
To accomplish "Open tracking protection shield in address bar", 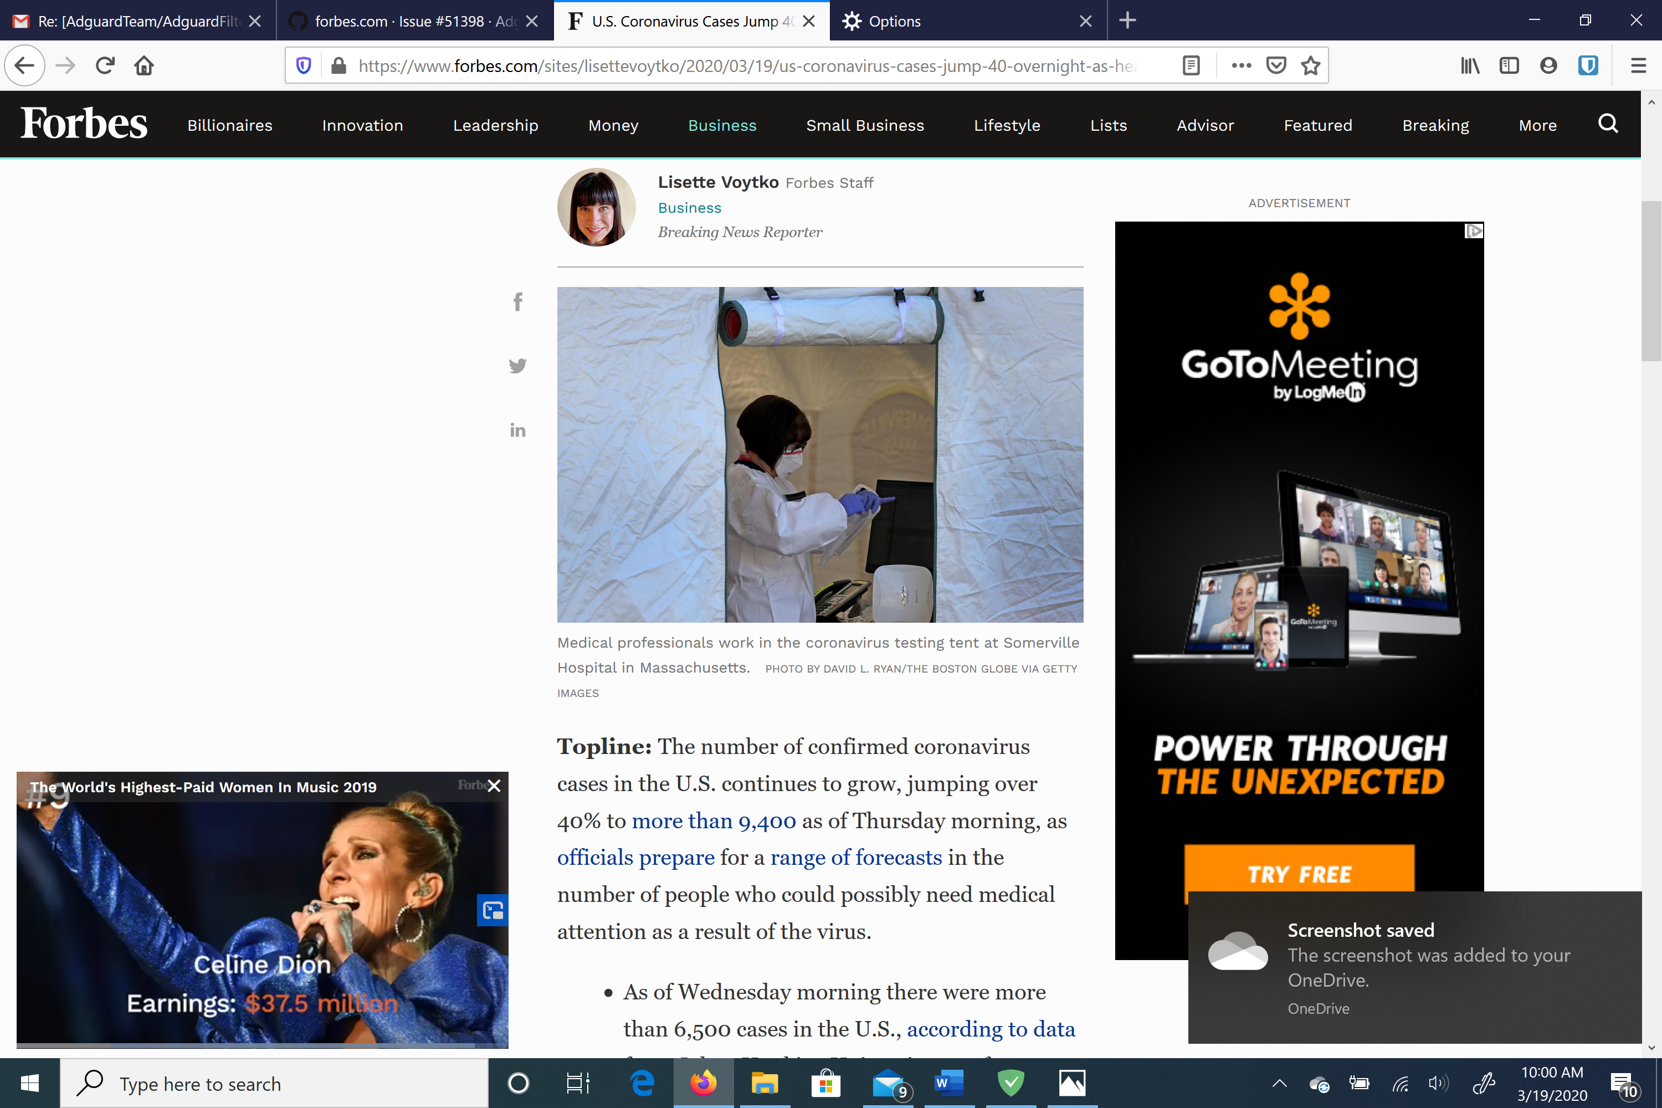I will tap(303, 66).
